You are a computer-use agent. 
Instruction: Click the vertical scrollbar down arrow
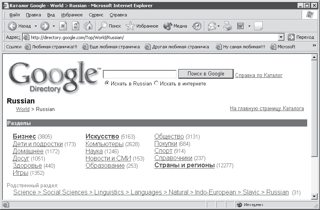(x=314, y=196)
